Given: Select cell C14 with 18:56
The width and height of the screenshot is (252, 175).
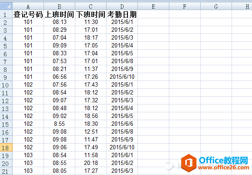Looking at the screenshot, I should (x=91, y=116).
